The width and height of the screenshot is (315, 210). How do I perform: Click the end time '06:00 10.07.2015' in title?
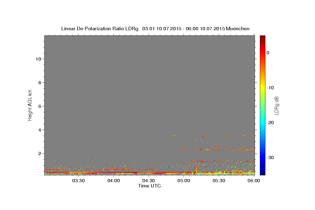click(x=205, y=29)
